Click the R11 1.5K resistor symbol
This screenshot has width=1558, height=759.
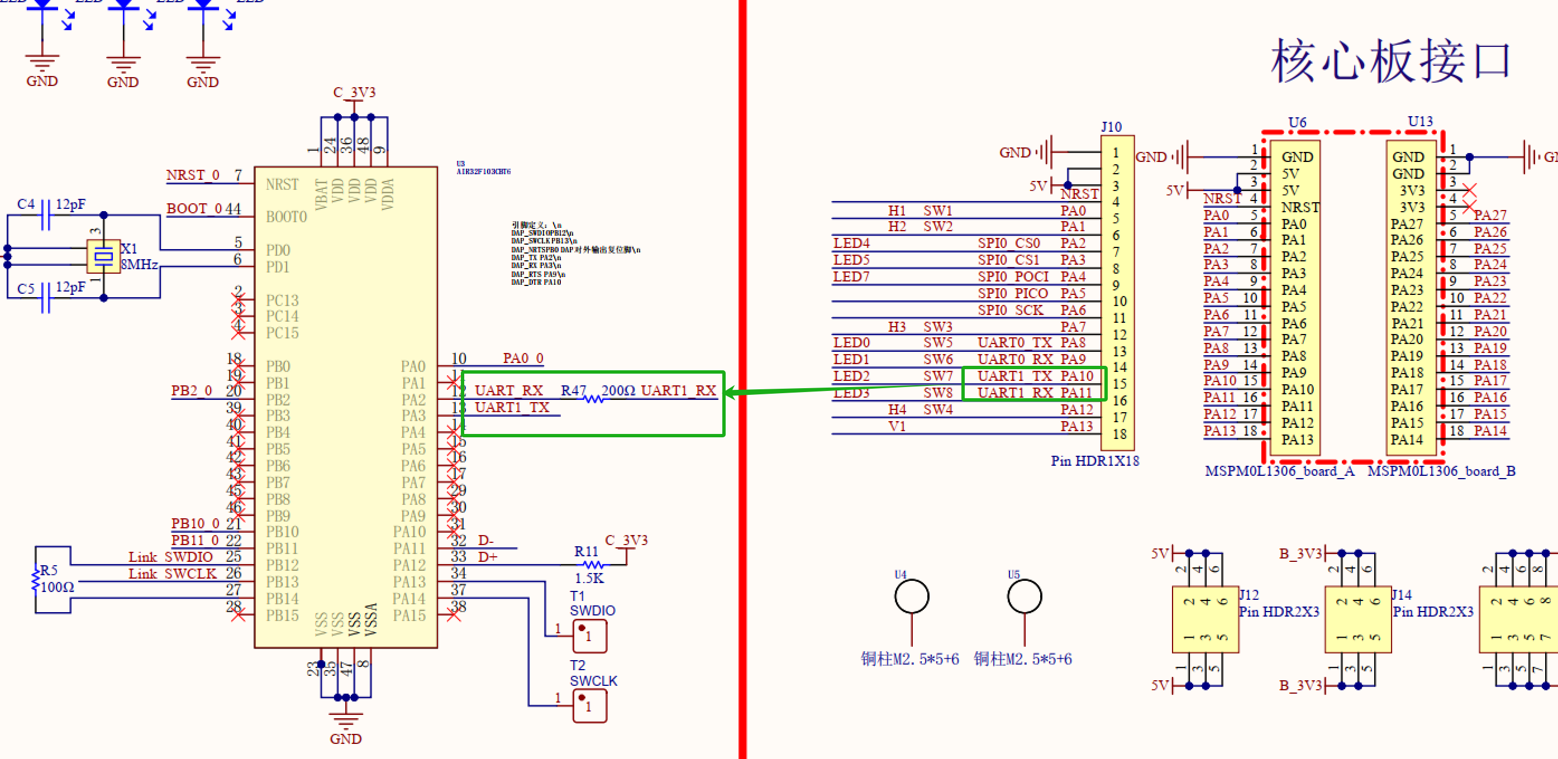(x=593, y=564)
